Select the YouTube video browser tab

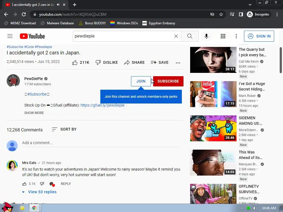33,5
